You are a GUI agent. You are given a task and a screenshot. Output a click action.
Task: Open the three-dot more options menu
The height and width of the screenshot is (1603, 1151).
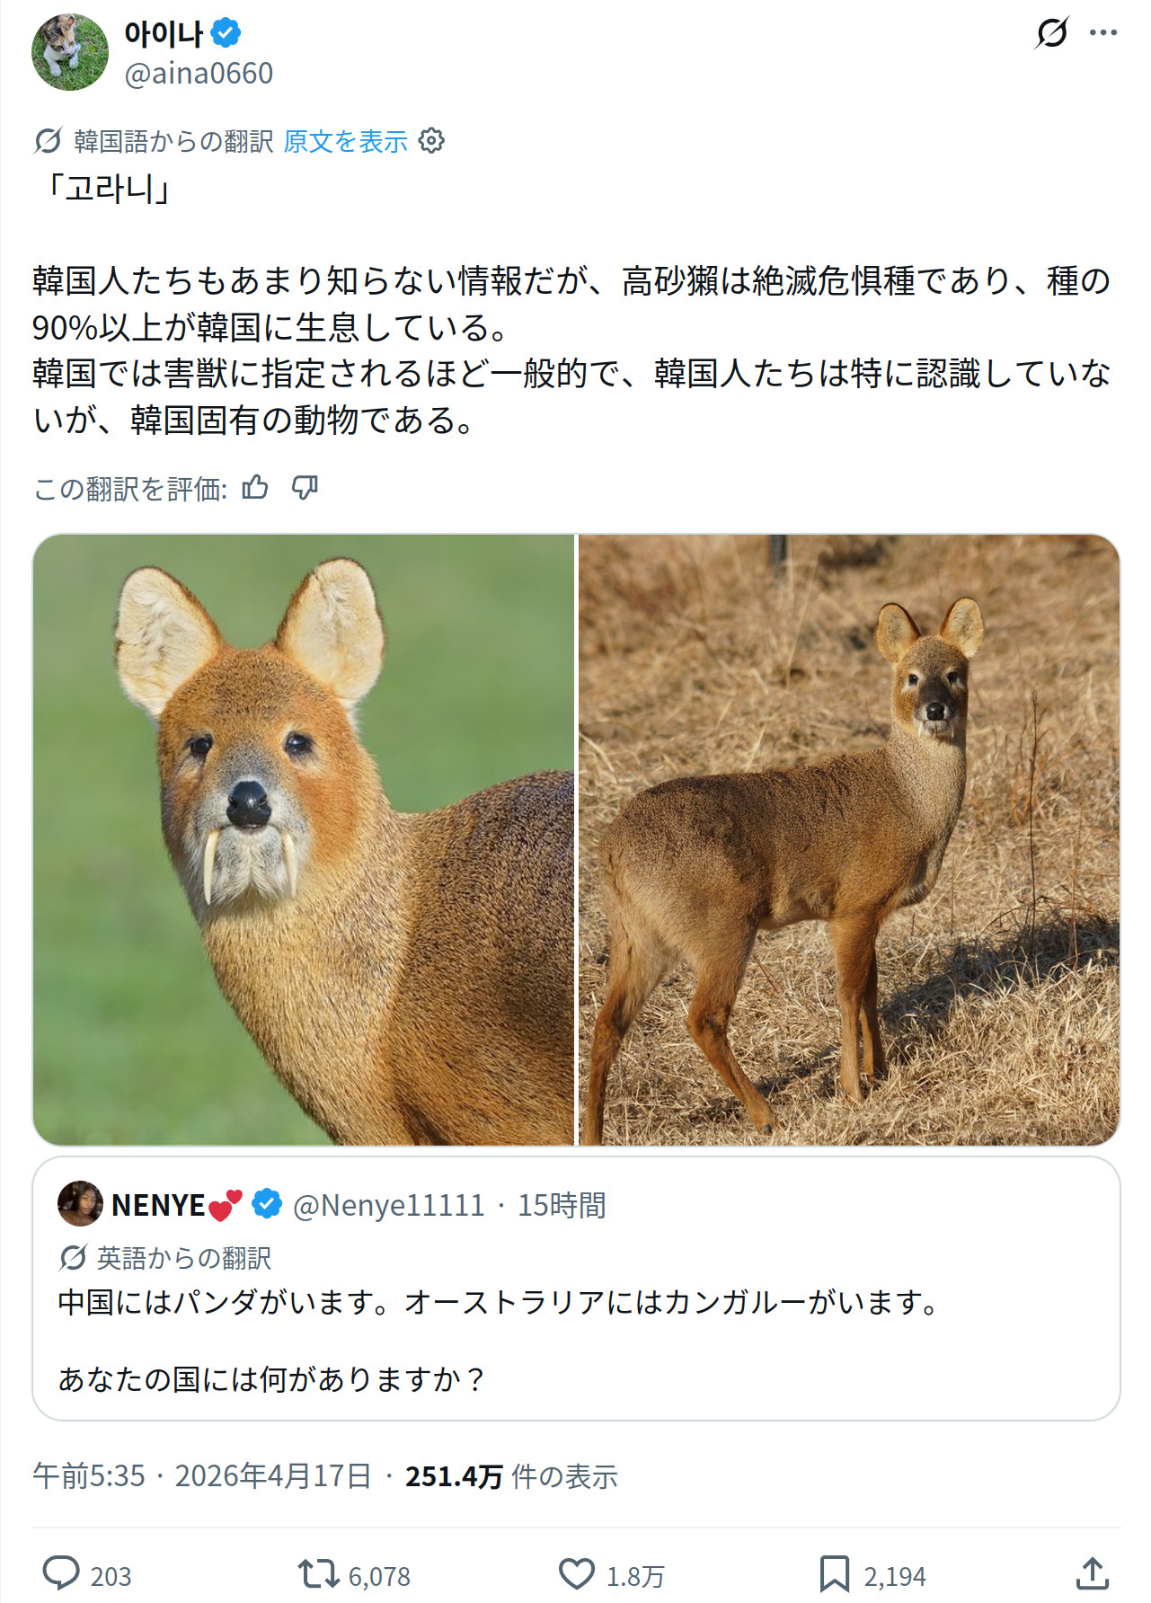[1102, 33]
